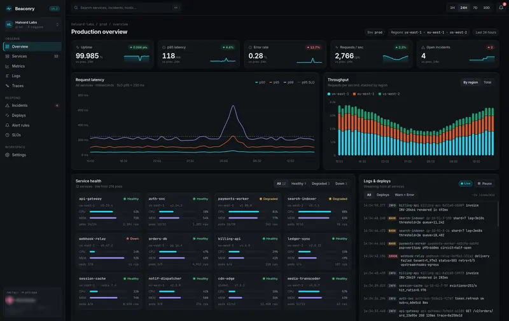The width and height of the screenshot is (509, 321).
Task: Click the Settings gear icon
Action: point(8,154)
